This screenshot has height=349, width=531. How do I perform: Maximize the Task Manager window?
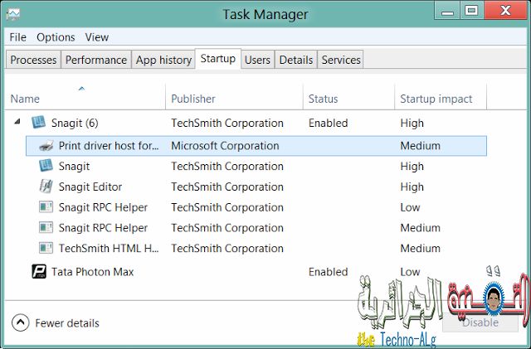(x=471, y=11)
